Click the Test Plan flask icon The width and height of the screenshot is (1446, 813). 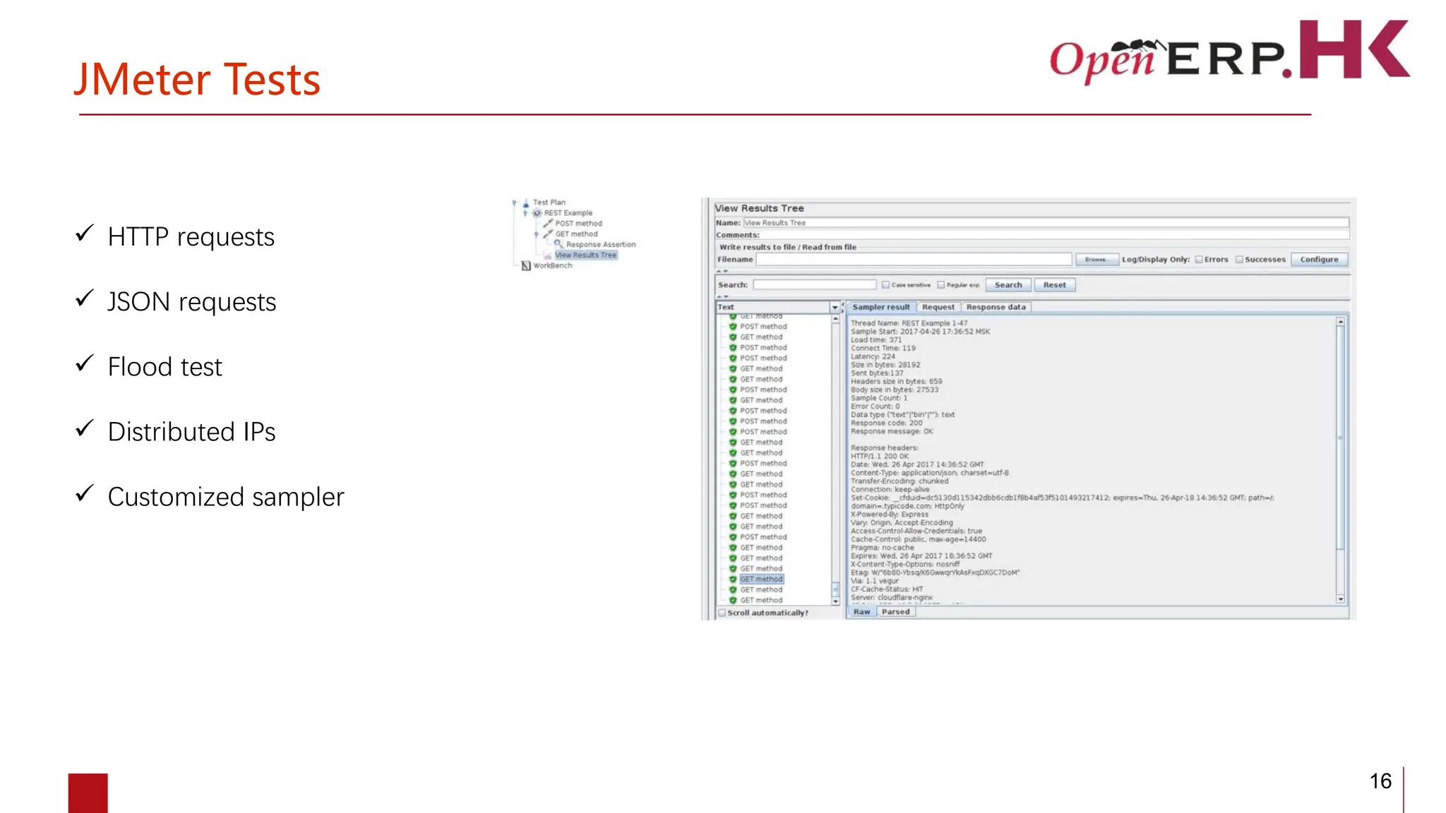pyautogui.click(x=526, y=203)
